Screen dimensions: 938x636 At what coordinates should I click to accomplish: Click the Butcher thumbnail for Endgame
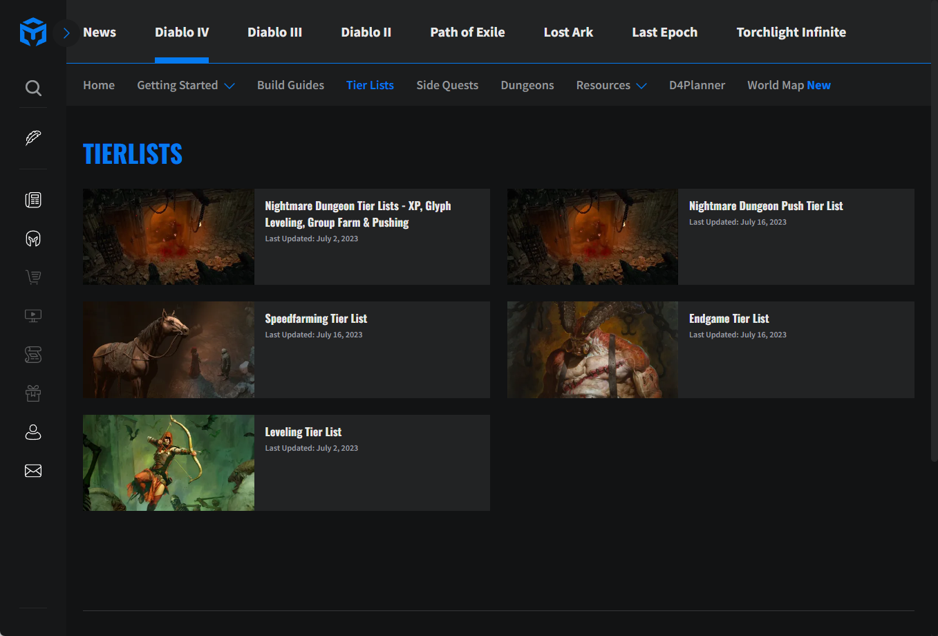[x=592, y=350]
